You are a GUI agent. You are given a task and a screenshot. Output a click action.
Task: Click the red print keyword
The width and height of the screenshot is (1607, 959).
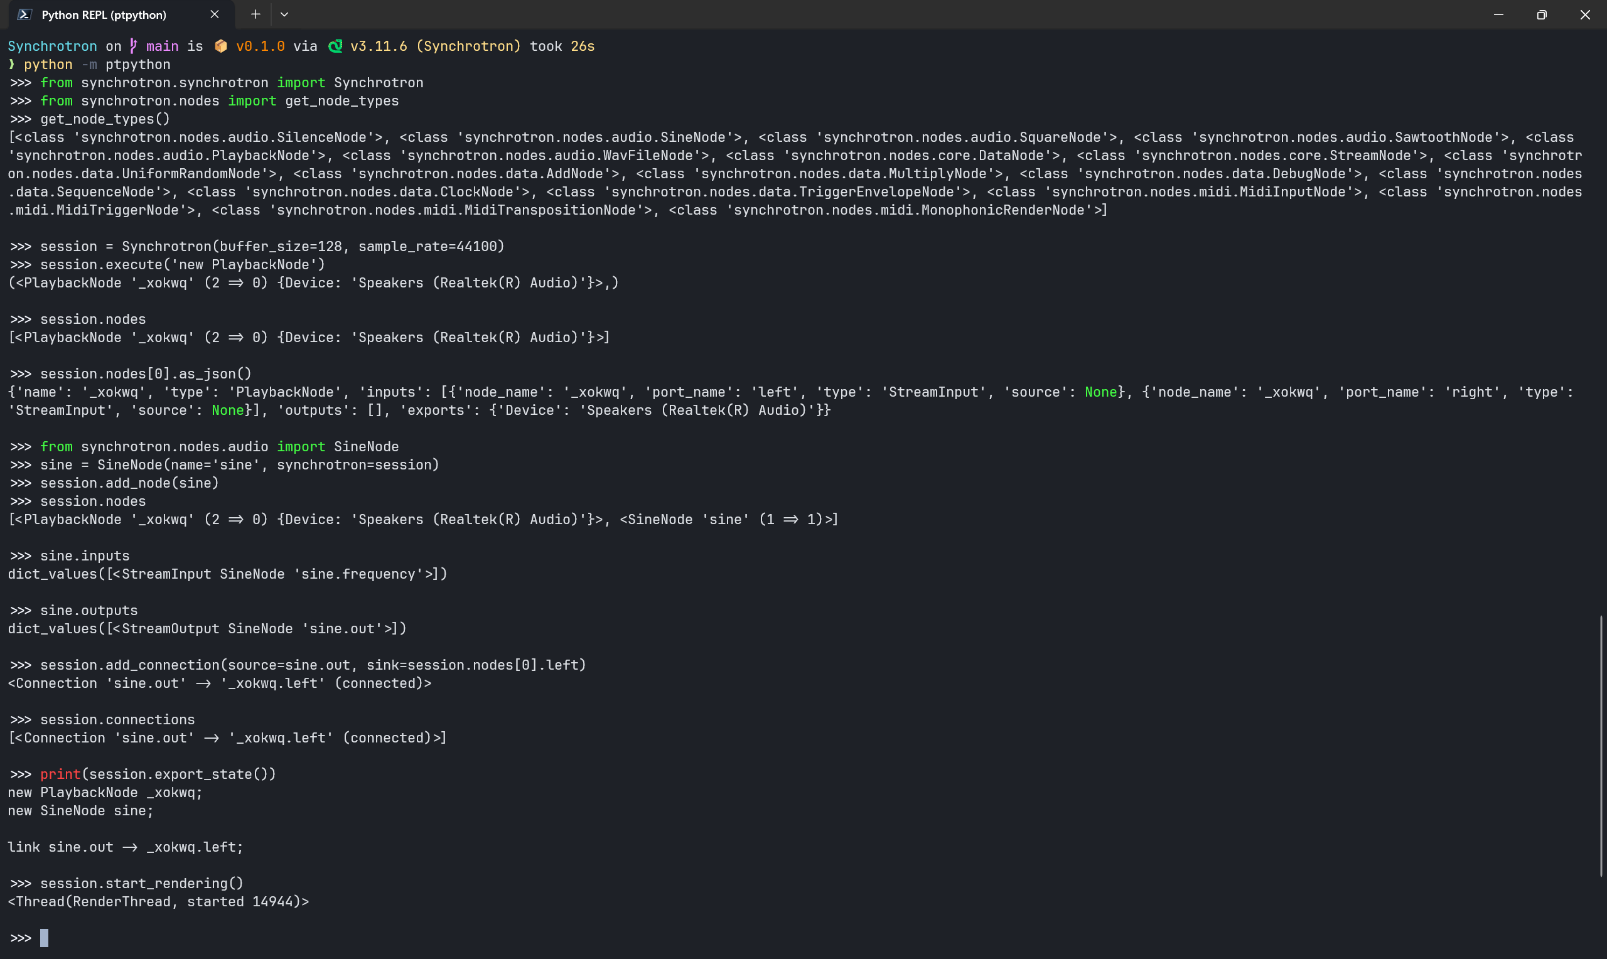click(60, 774)
